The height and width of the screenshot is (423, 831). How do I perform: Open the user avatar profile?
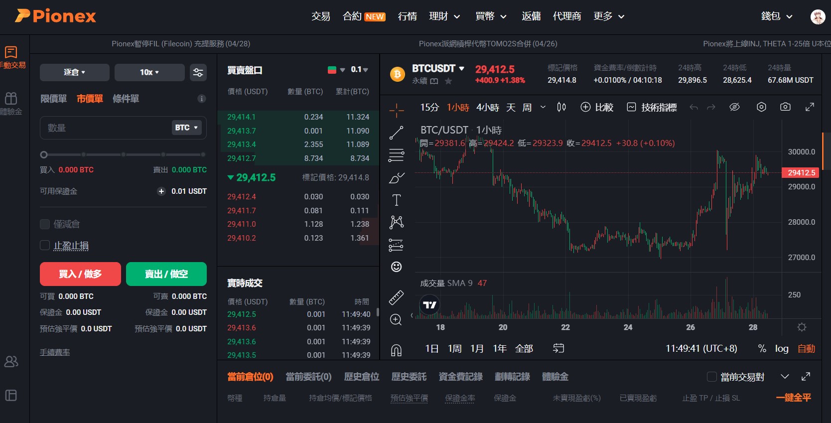tap(818, 16)
